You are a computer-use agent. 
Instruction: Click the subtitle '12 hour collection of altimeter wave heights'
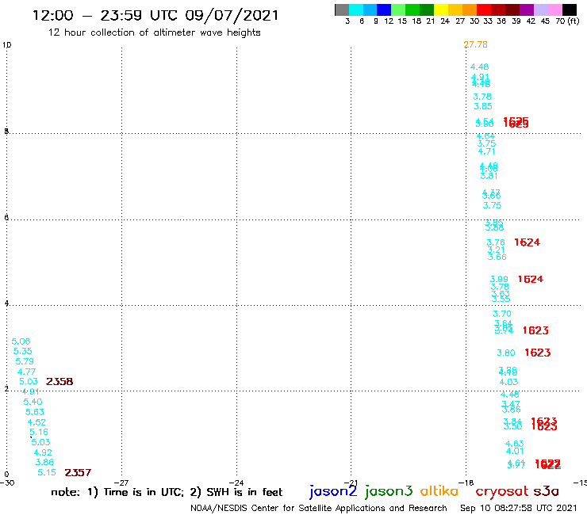click(x=154, y=32)
